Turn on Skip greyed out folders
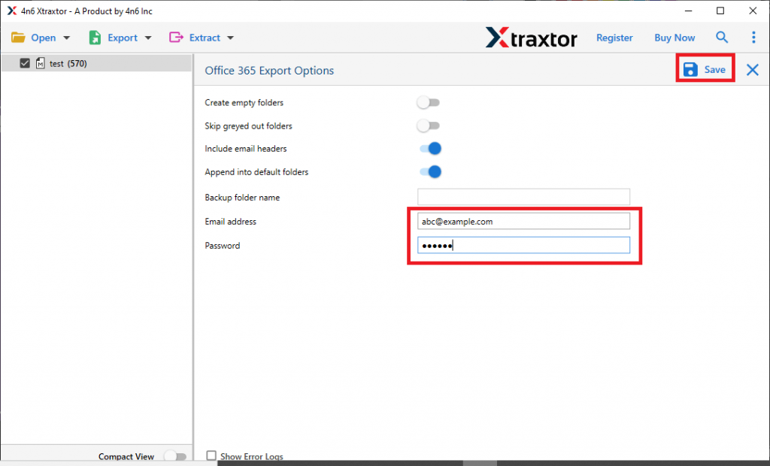770x466 pixels. tap(429, 126)
